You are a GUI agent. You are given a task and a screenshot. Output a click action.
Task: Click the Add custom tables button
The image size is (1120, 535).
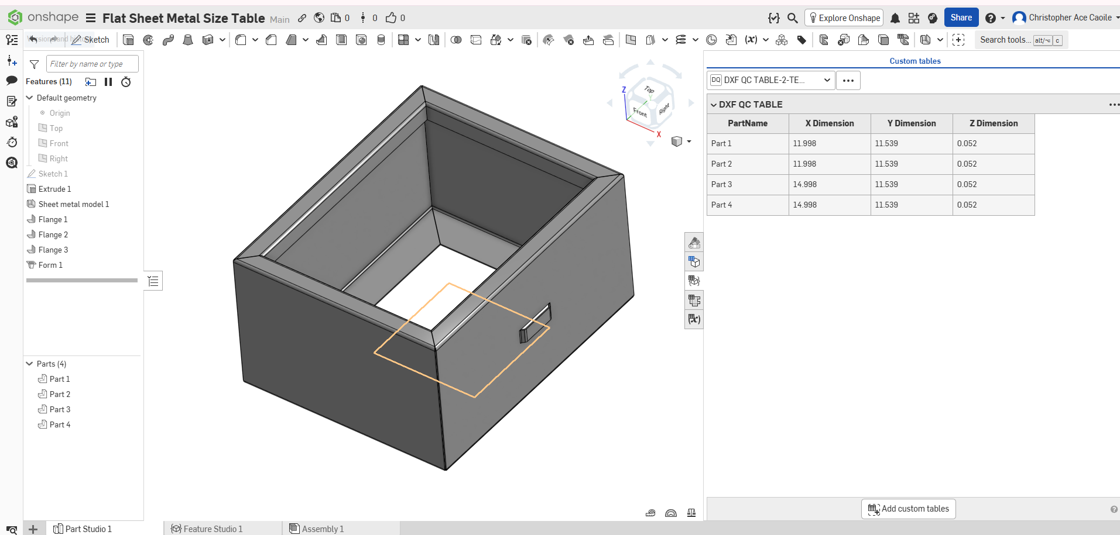click(908, 509)
